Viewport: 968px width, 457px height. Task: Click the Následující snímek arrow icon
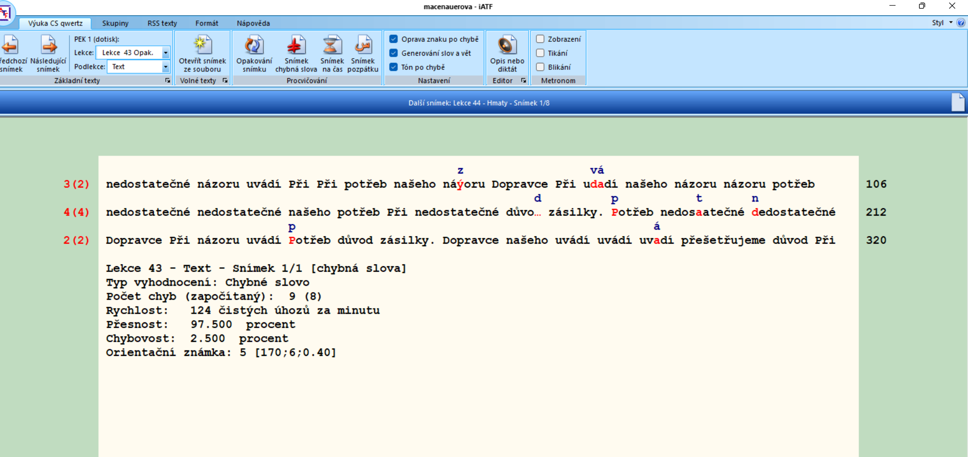[x=48, y=46]
